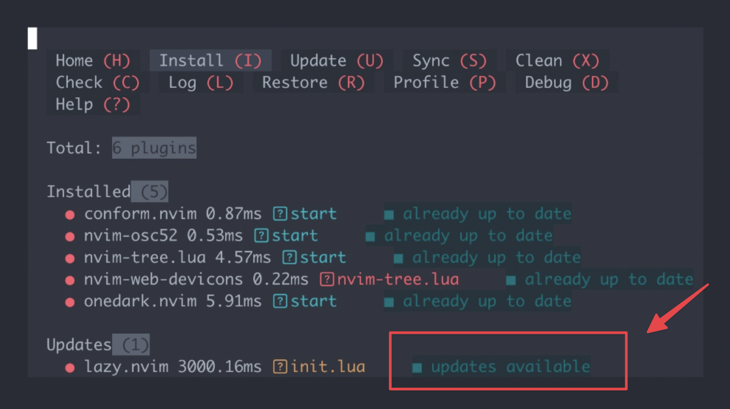The width and height of the screenshot is (730, 409).
Task: Go to the Home (H) tab
Action: tap(93, 60)
